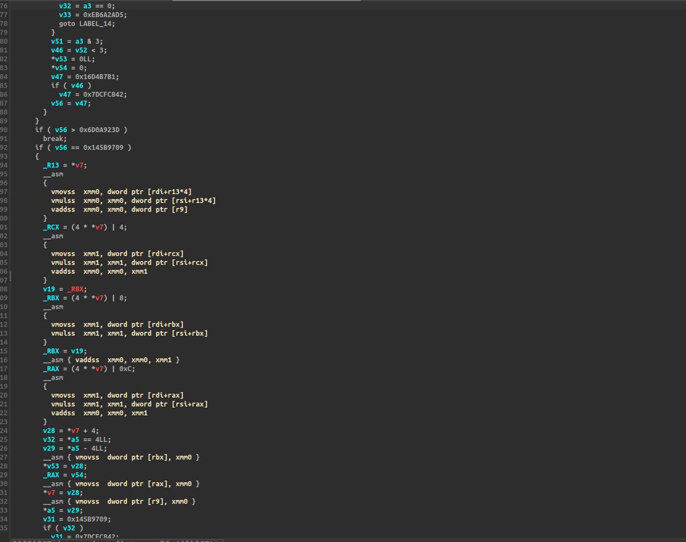
Task: Click the line 'v32 = *a5 == 4LL;'
Action: [x=77, y=440]
